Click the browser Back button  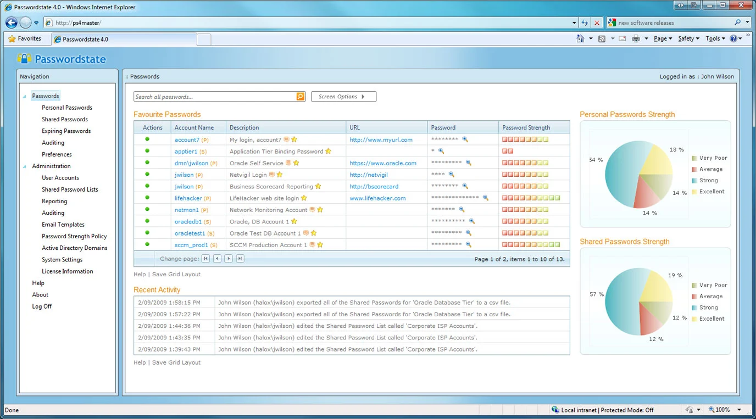coord(11,23)
